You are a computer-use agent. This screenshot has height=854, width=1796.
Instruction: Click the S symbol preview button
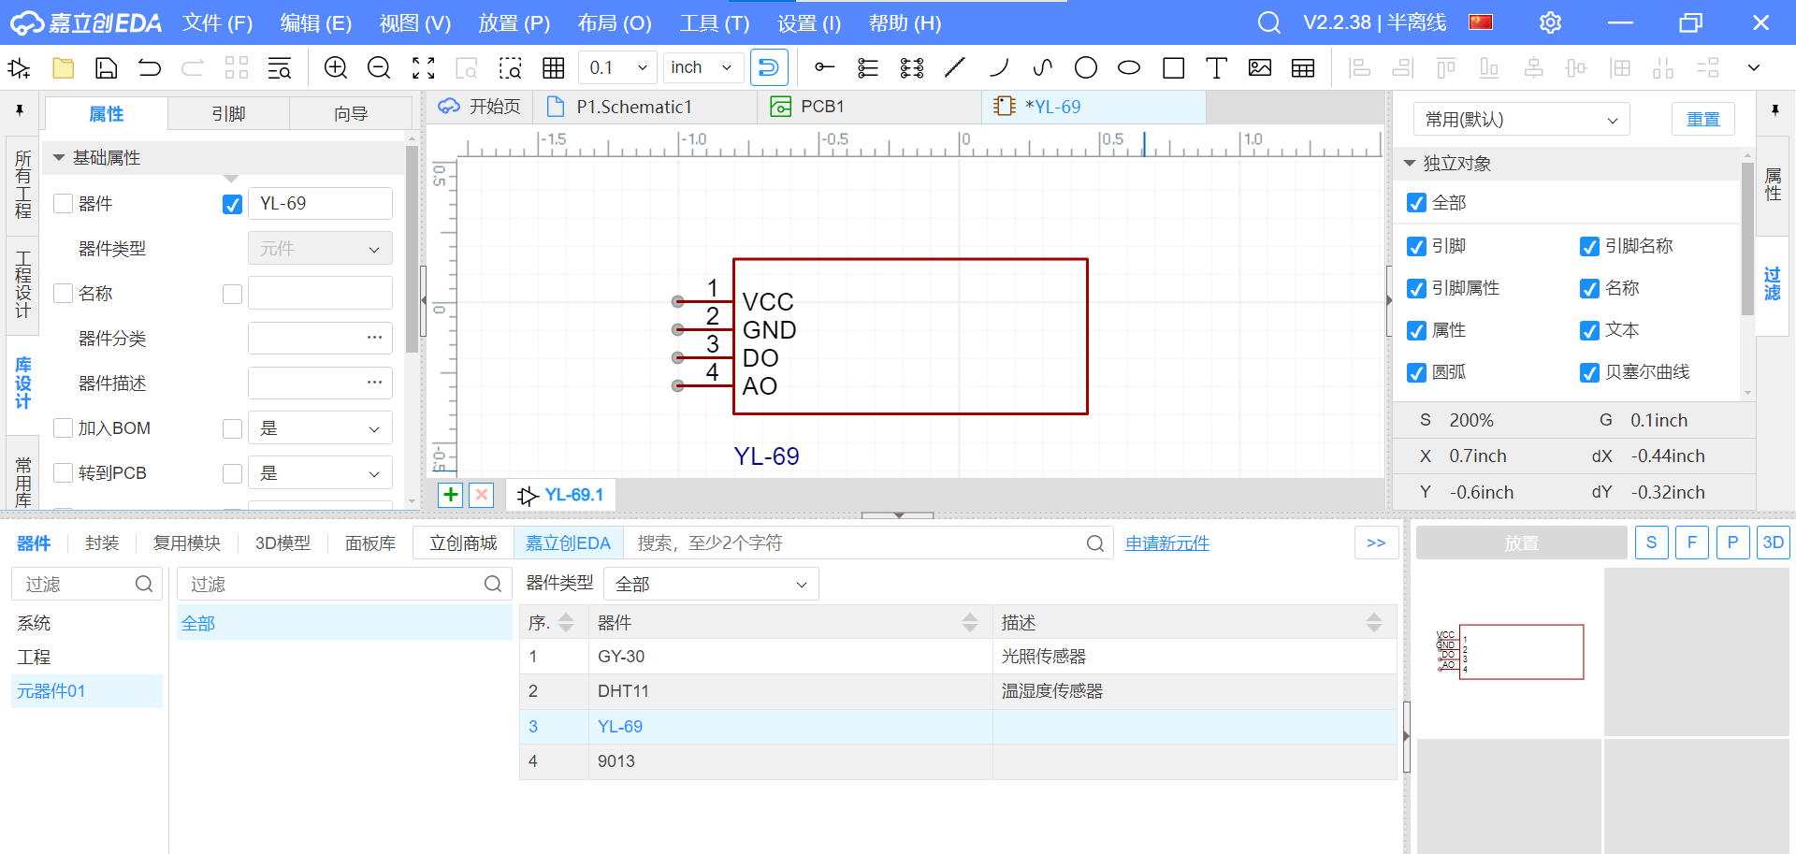pos(1651,543)
